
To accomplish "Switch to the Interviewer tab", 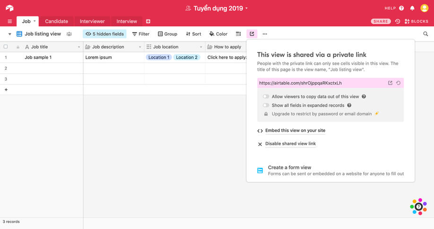I will (92, 21).
